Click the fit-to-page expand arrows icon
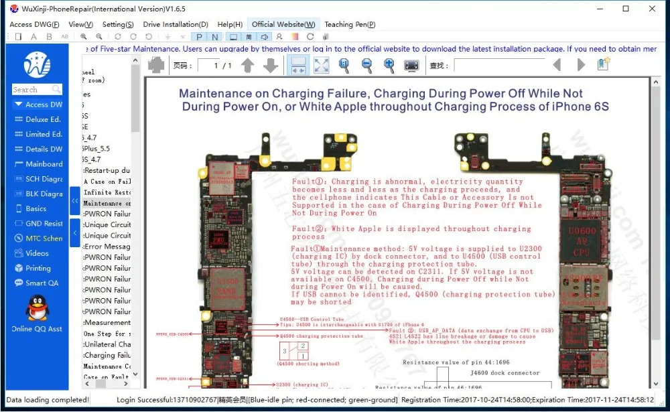Screen dimensions: 670x412 click(x=322, y=66)
